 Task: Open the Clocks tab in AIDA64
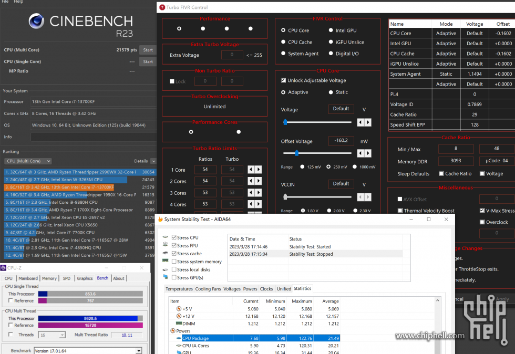pos(266,289)
